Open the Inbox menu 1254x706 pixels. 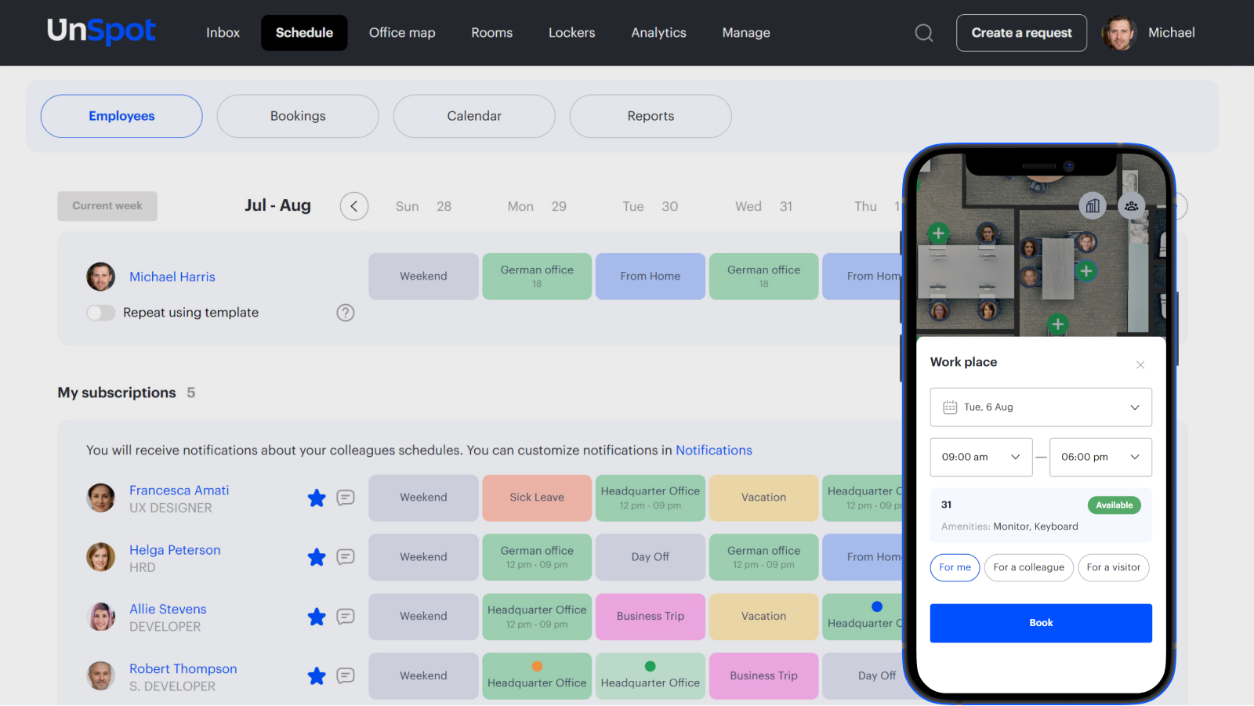tap(223, 33)
